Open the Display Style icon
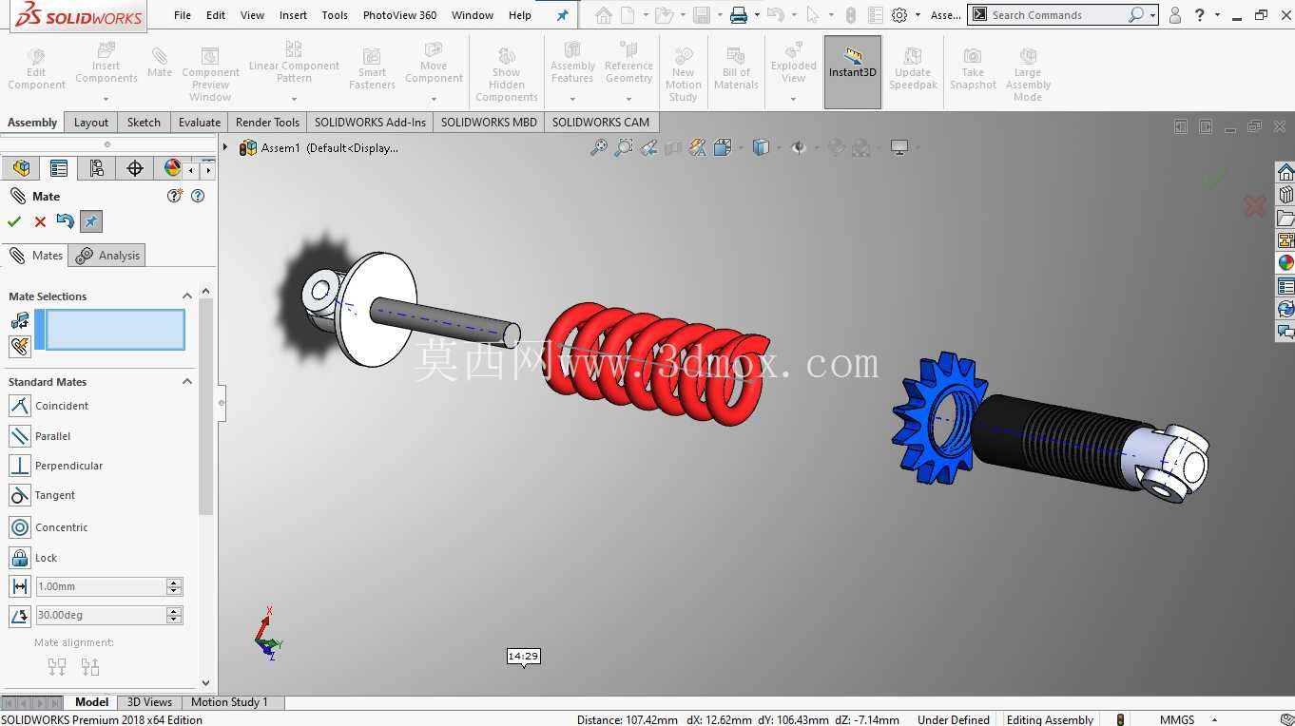1295x726 pixels. click(761, 147)
